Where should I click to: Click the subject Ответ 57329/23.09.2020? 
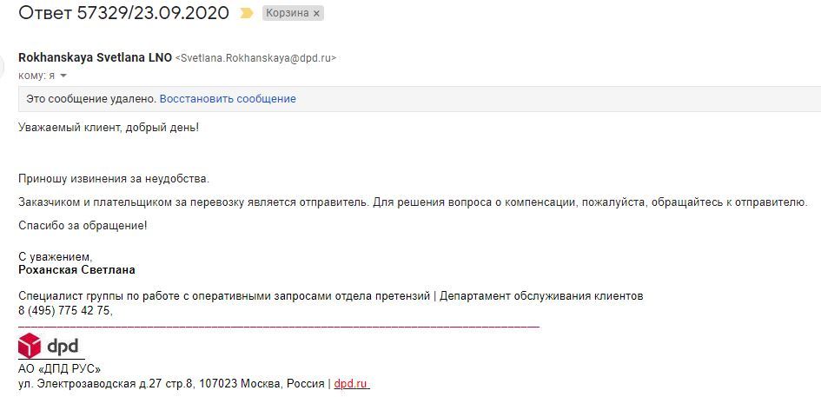pyautogui.click(x=123, y=13)
